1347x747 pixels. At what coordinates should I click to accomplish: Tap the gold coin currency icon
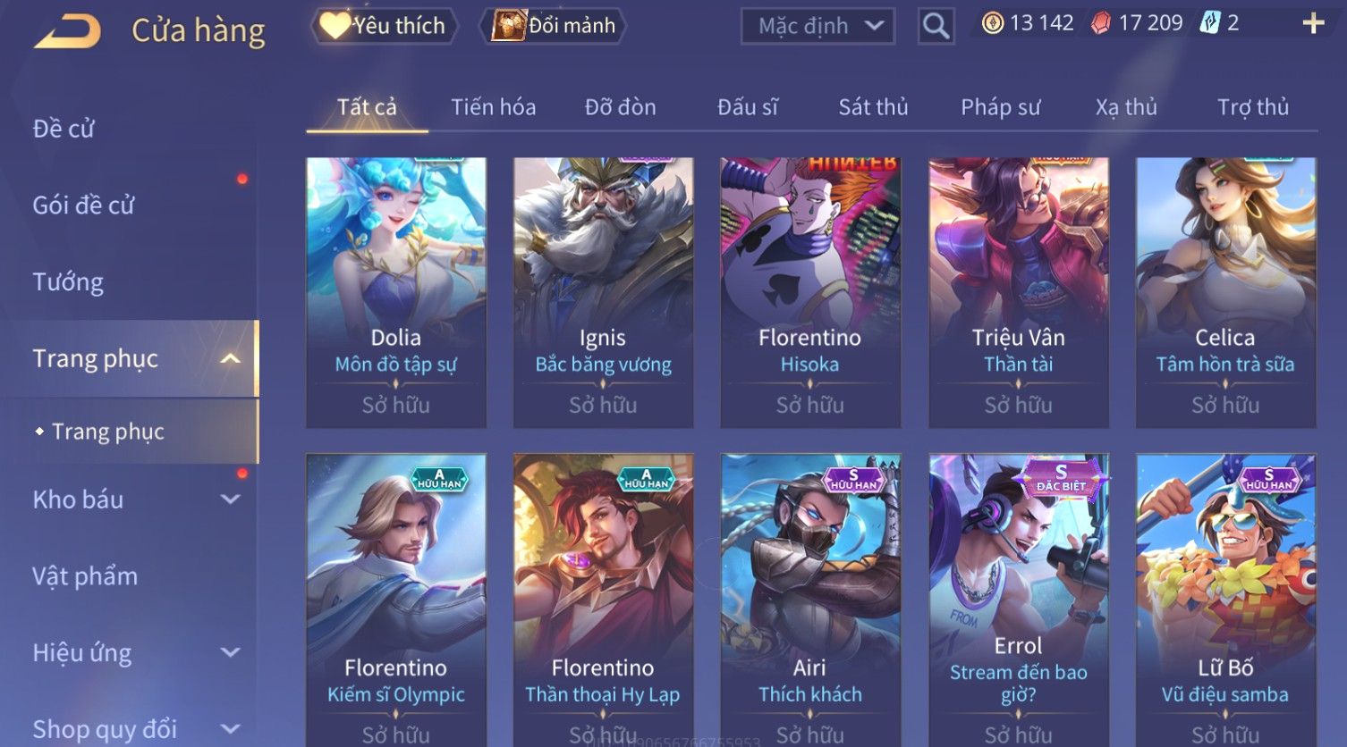coord(993,23)
